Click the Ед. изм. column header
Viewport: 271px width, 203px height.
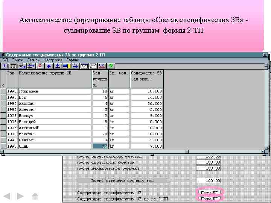[119, 79]
